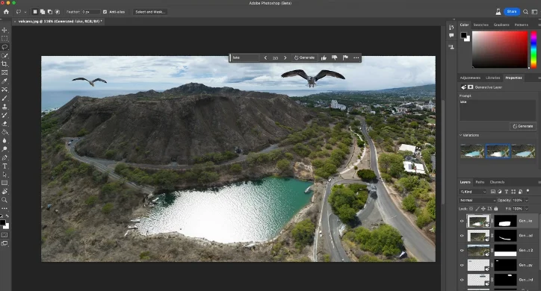
Task: Show next variation in contextual bar
Action: pyautogui.click(x=285, y=58)
